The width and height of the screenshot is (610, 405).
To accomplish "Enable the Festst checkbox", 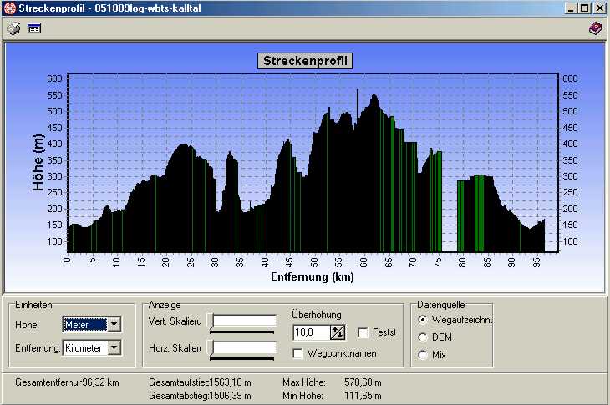I will [x=363, y=332].
